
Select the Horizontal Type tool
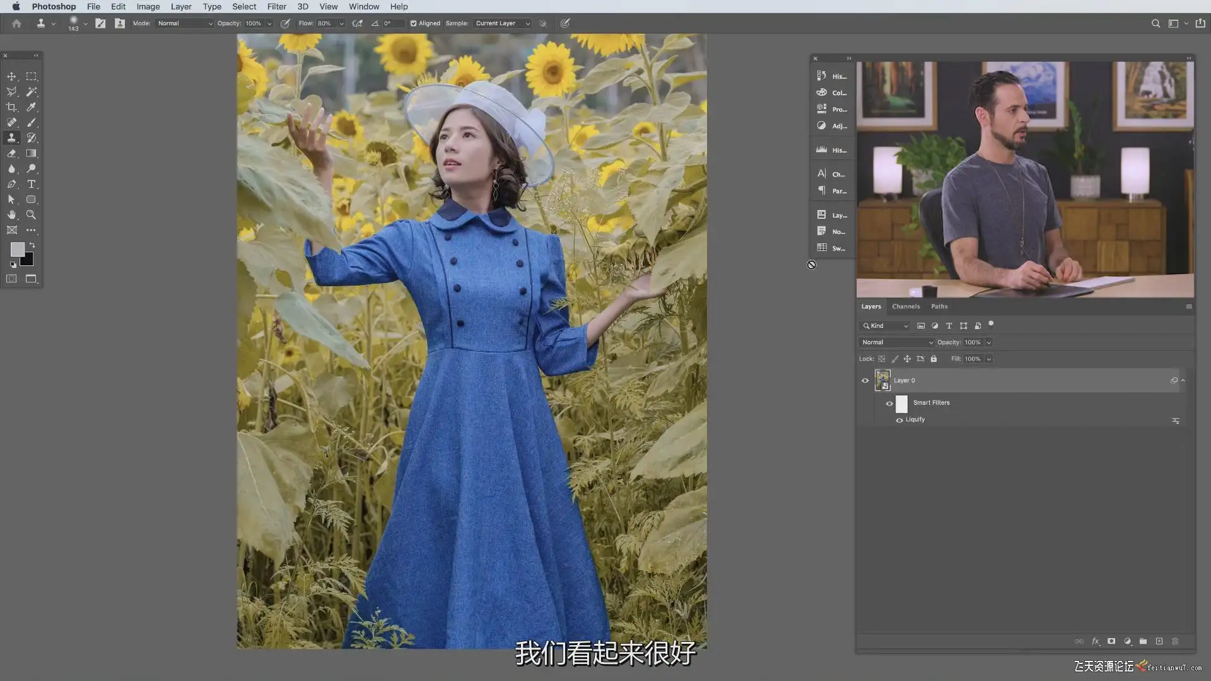tap(31, 184)
